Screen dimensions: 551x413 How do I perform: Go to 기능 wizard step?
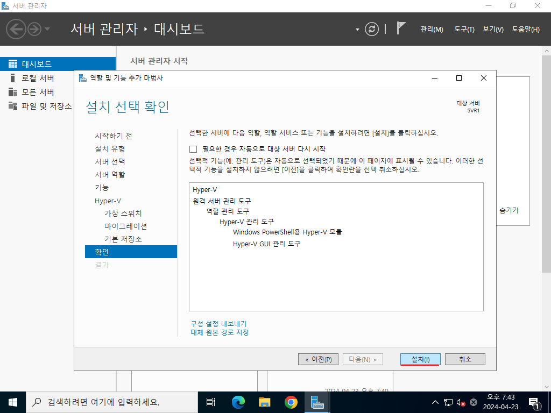pyautogui.click(x=102, y=188)
